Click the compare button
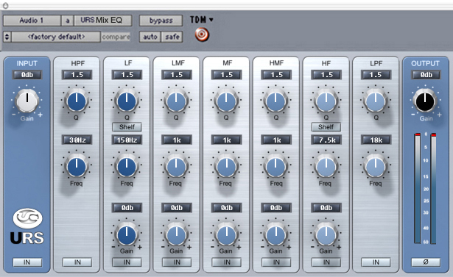 pyautogui.click(x=116, y=37)
